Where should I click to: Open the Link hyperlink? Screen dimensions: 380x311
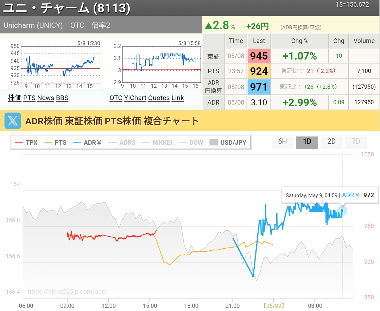(x=178, y=98)
